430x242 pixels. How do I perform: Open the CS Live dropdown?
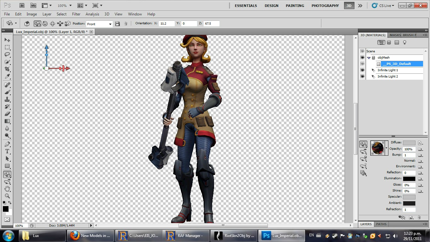click(x=383, y=5)
